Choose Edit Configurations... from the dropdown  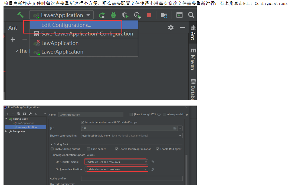click(84, 25)
